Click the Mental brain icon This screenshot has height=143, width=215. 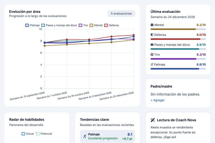[152, 25]
